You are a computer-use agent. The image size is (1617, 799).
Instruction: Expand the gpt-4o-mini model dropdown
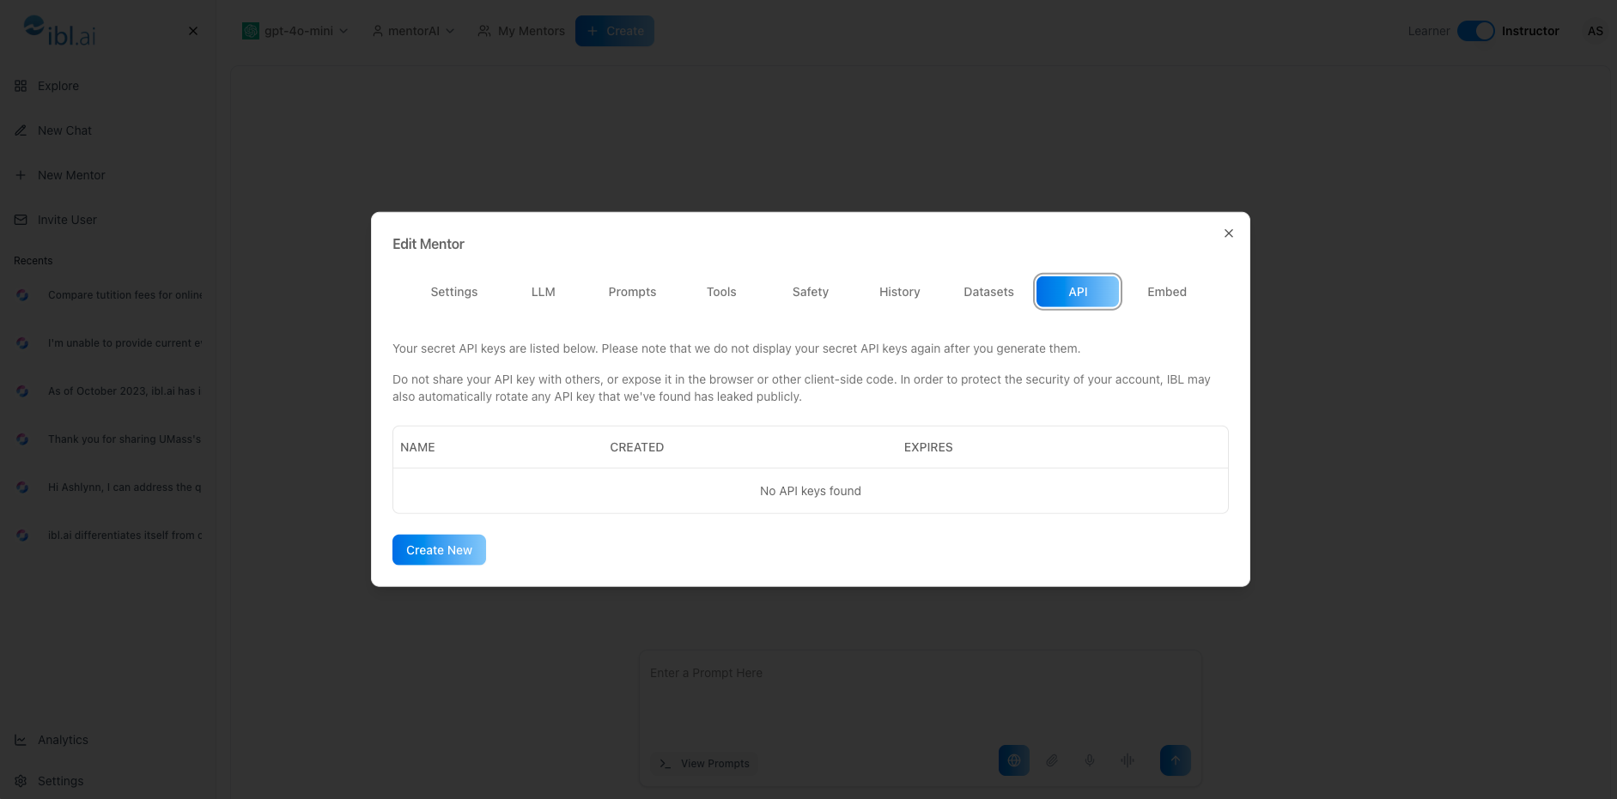click(x=296, y=31)
